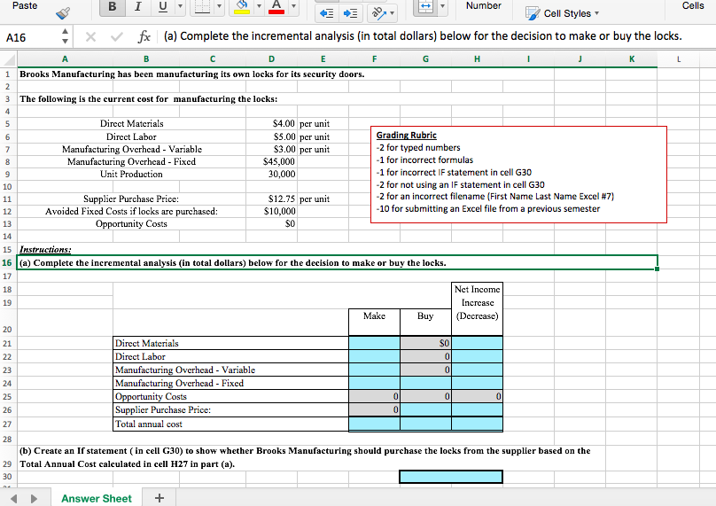Click the Instructions: label cell

click(x=45, y=249)
